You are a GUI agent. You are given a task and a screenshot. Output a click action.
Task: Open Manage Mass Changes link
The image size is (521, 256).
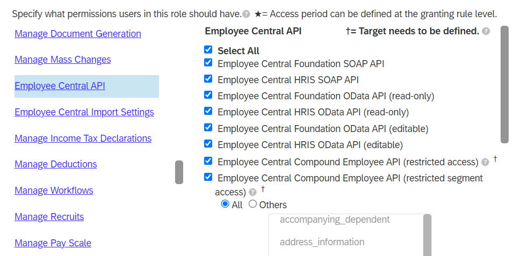[x=63, y=60]
